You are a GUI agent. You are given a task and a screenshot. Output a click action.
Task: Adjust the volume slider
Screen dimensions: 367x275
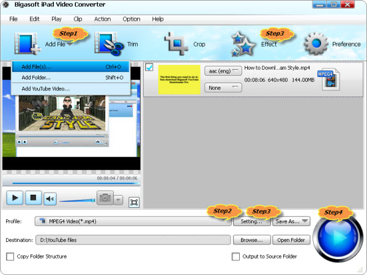[77, 200]
